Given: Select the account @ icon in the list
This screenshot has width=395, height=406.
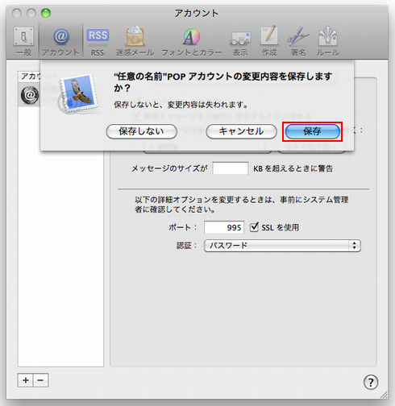Looking at the screenshot, I should tap(30, 95).
